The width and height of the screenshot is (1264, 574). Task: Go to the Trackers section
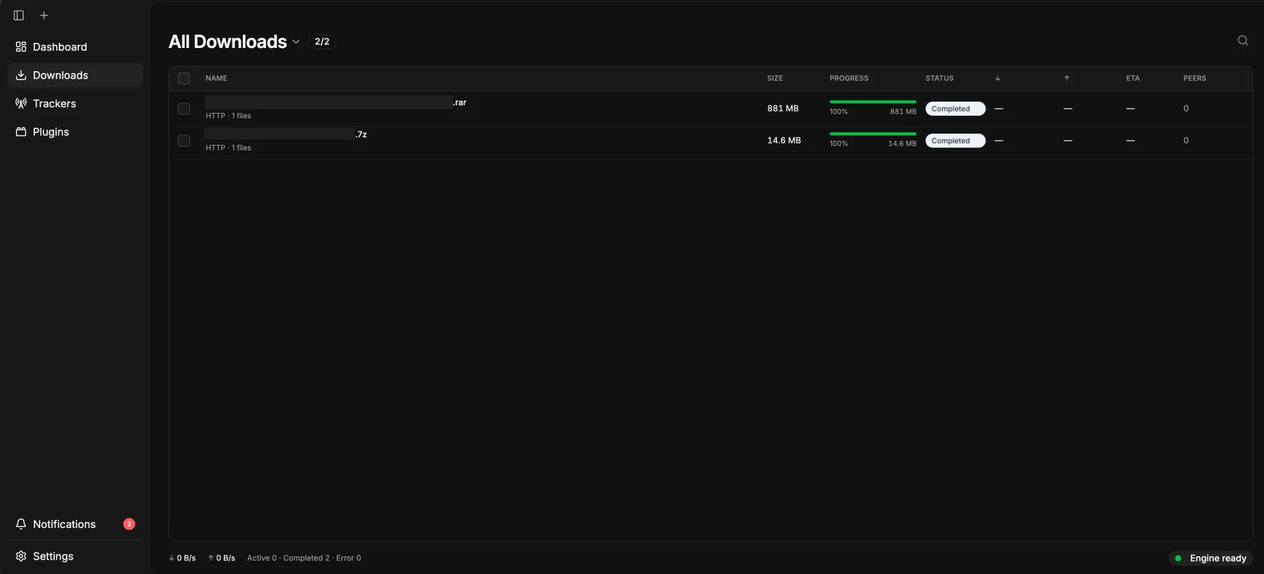[75, 103]
